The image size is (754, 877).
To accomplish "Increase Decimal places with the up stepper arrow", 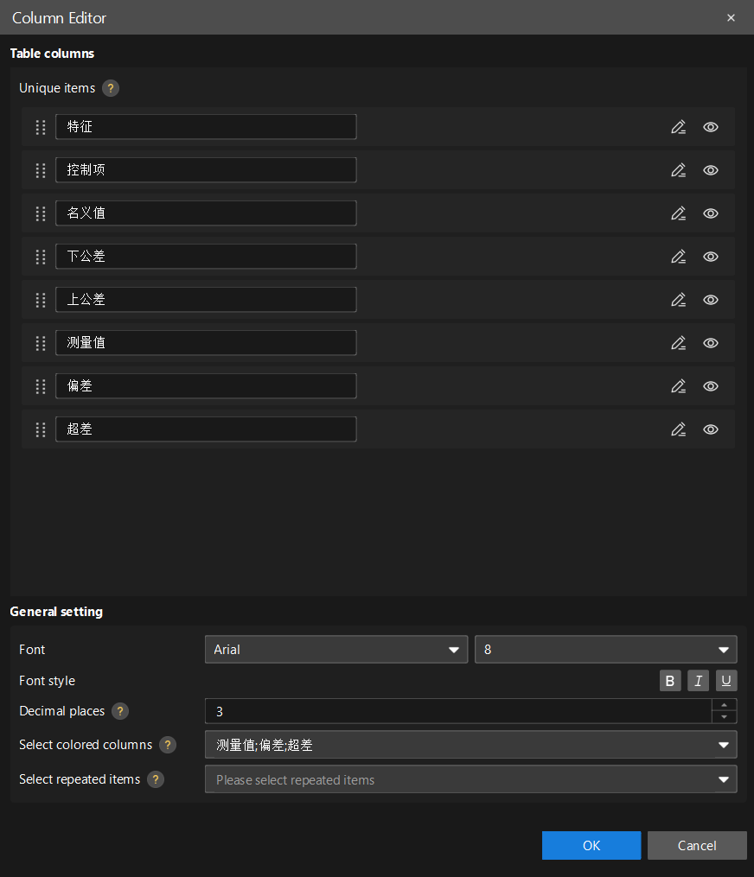I will (x=725, y=706).
